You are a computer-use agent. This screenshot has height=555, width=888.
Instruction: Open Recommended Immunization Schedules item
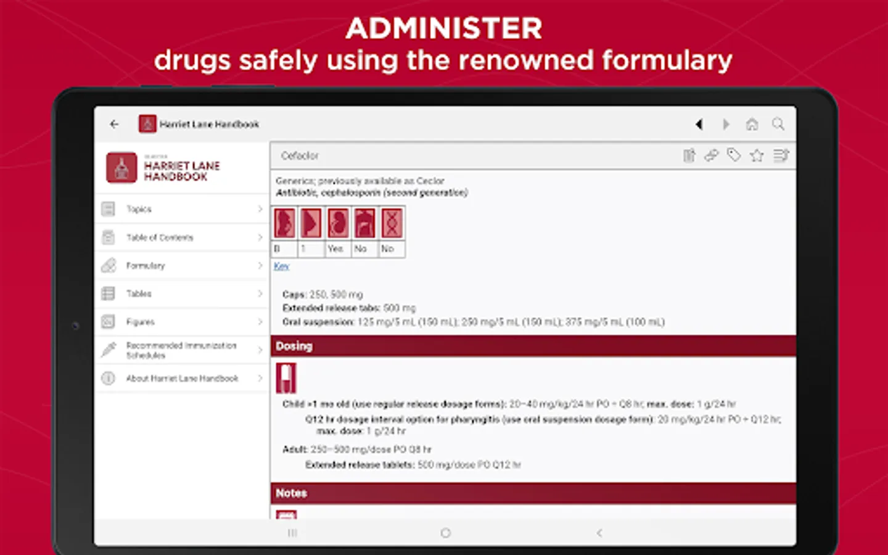[x=182, y=350]
